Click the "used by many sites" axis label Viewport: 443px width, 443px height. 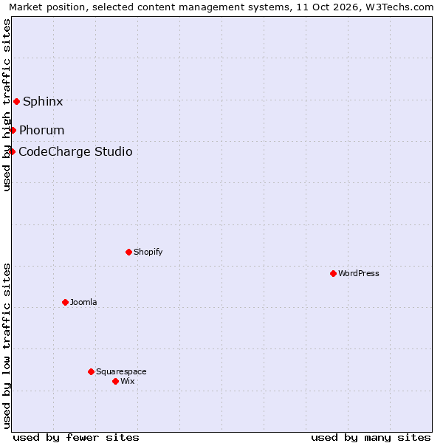(x=371, y=438)
